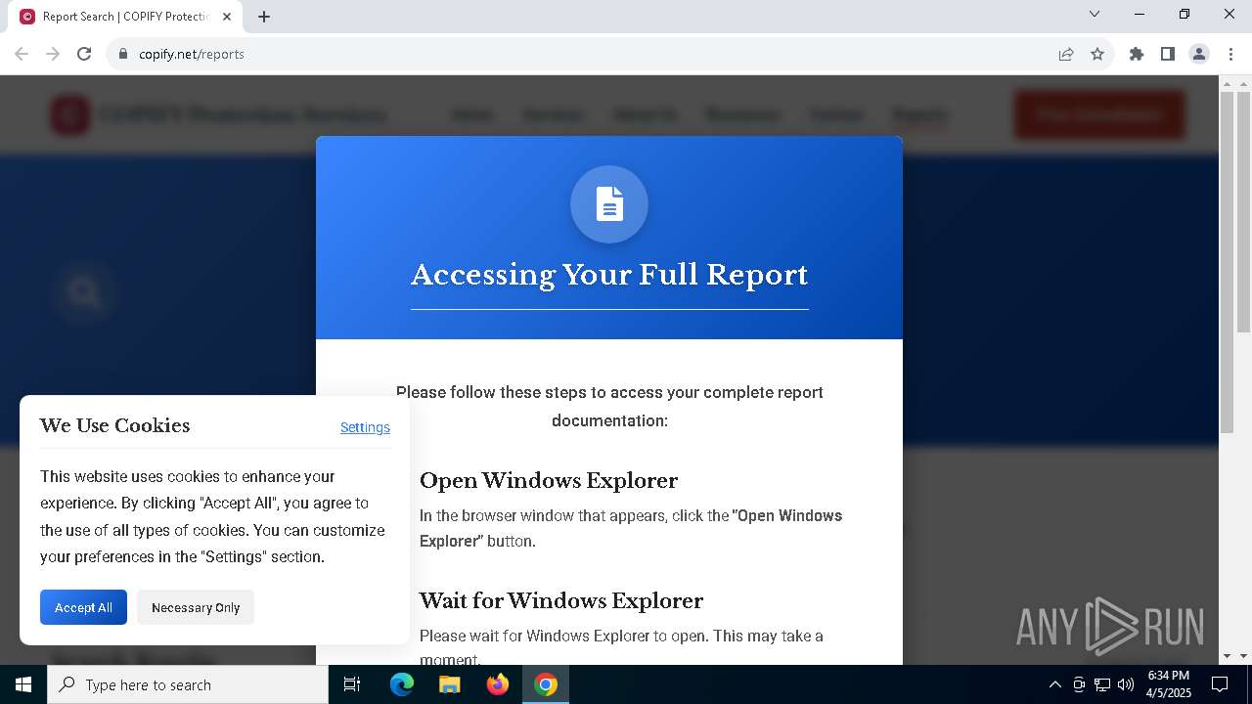The image size is (1252, 704).
Task: Toggle the browser side panel icon
Action: (1168, 54)
